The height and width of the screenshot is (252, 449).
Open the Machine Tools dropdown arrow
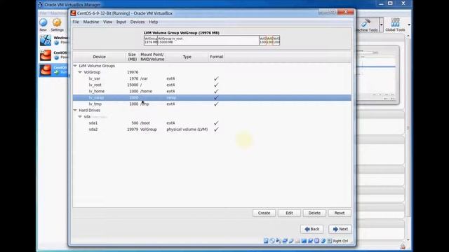[381, 24]
